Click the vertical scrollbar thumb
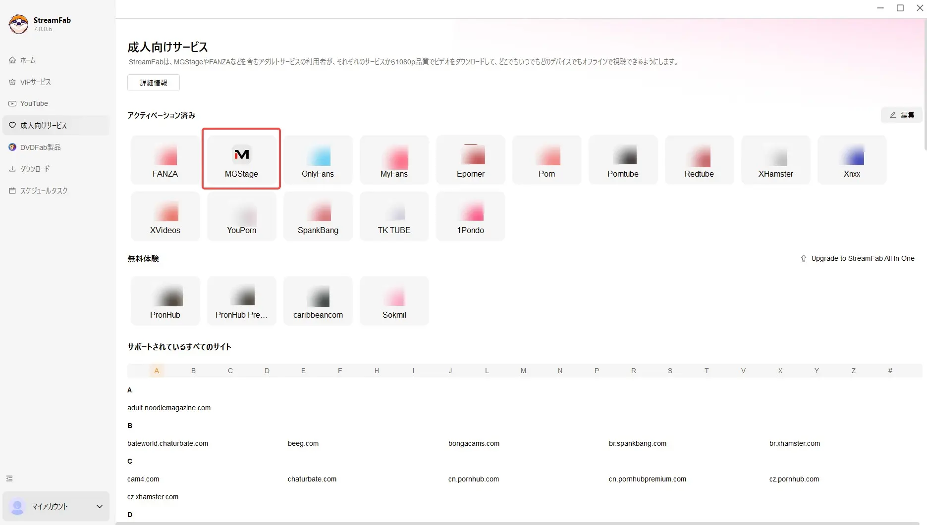927x525 pixels. click(x=925, y=84)
